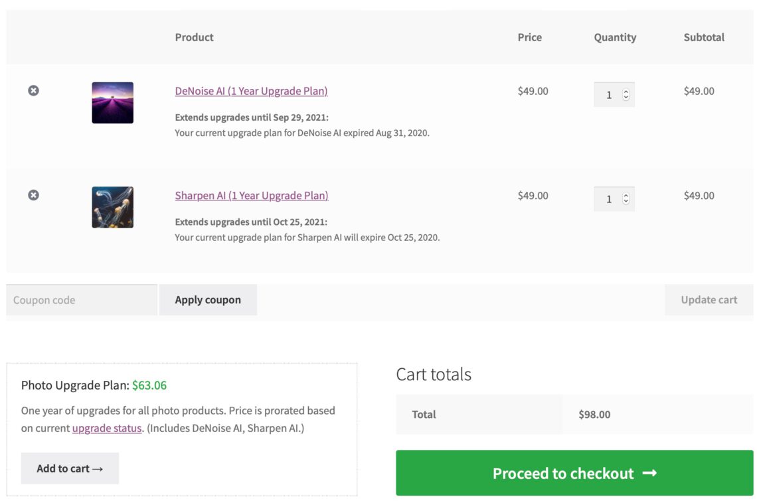
Task: Decrease DeNoise AI quantity with the down arrow
Action: (626, 98)
